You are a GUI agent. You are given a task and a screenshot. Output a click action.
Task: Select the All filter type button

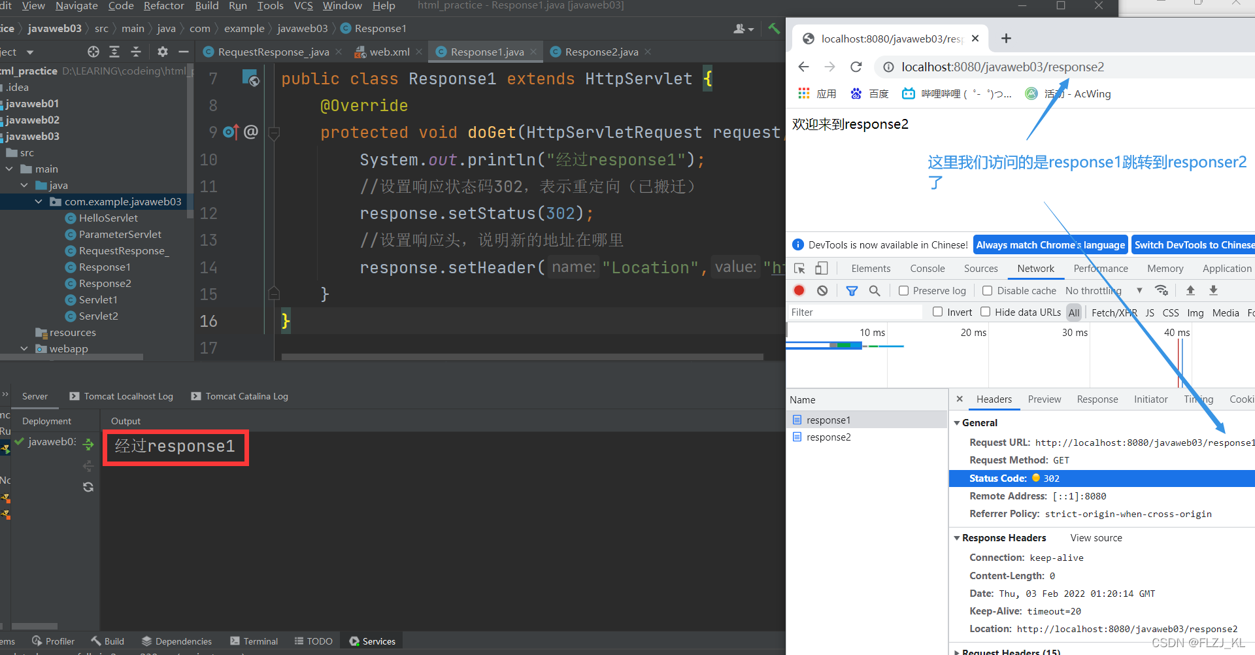1074,312
